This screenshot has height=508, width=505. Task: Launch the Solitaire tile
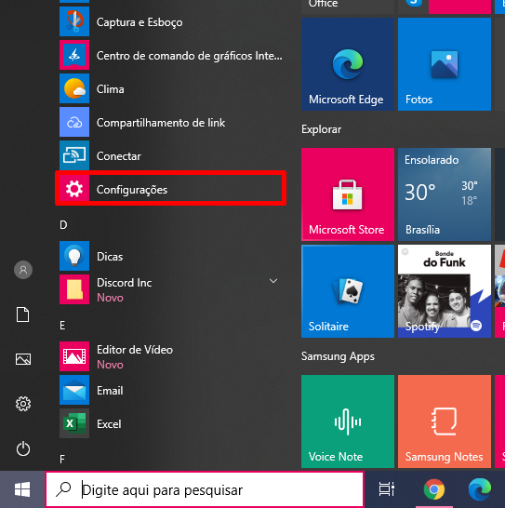[x=348, y=291]
